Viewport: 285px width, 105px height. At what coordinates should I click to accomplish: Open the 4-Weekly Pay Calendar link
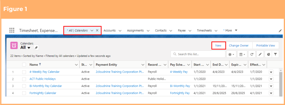click(45, 72)
